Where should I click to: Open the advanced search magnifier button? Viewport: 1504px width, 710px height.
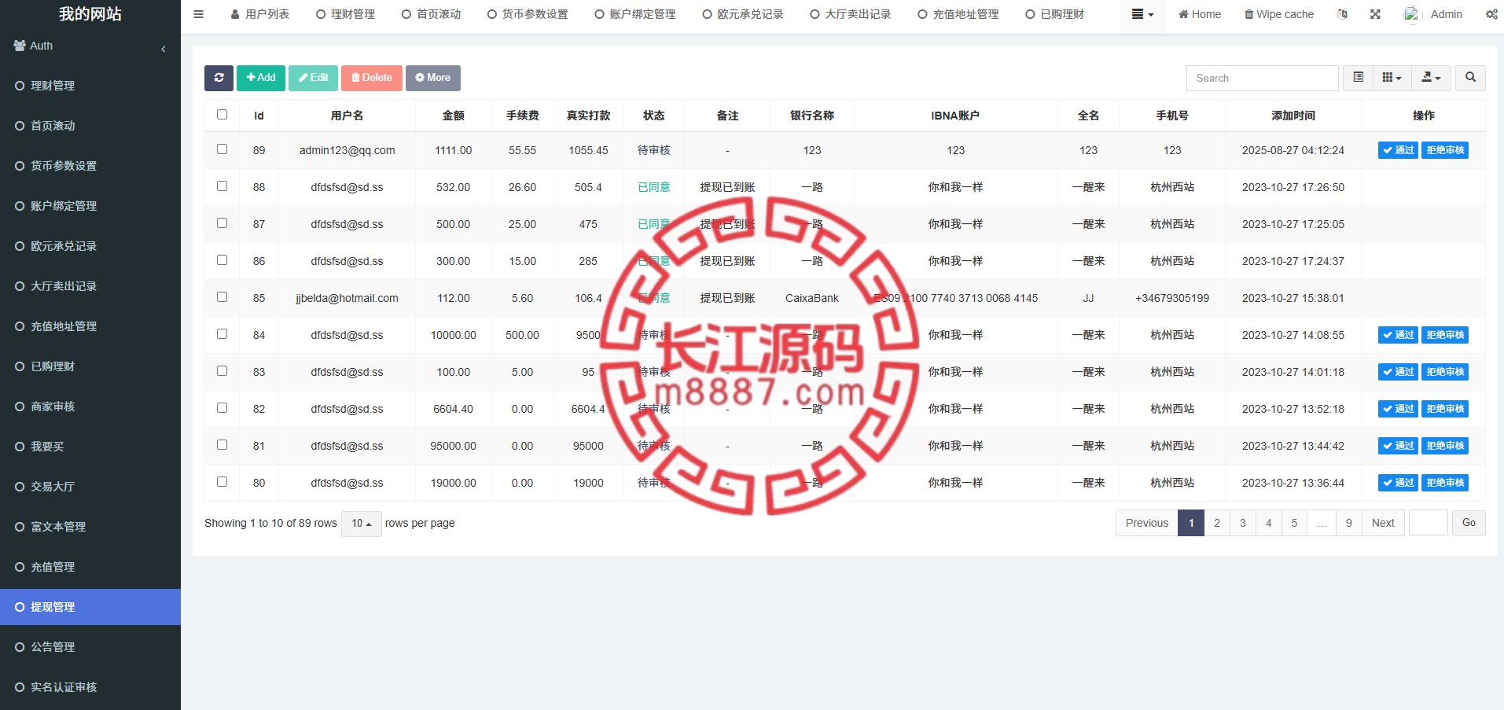(1470, 78)
